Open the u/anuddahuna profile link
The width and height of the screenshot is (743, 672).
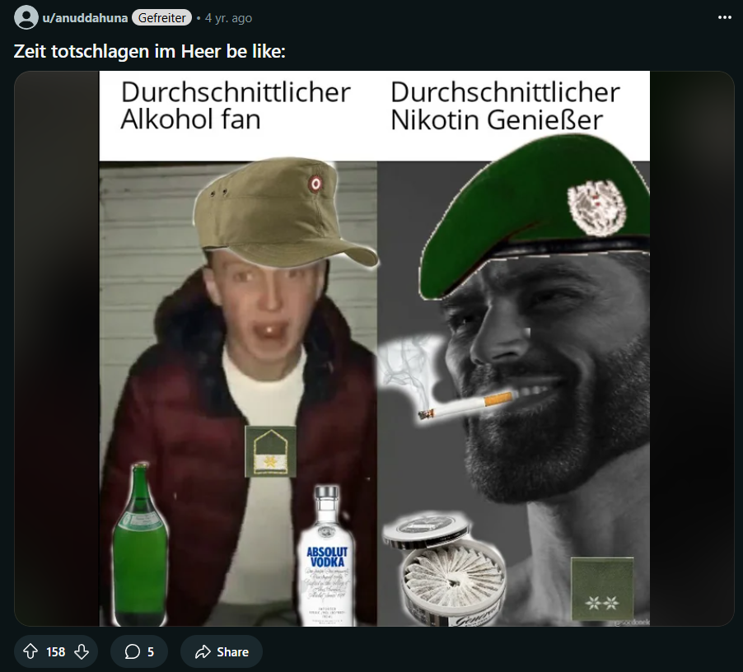tap(85, 18)
